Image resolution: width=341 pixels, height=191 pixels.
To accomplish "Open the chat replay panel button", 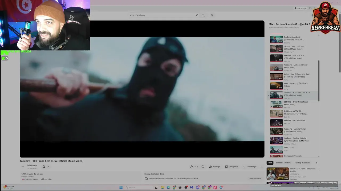I will pos(255,179).
